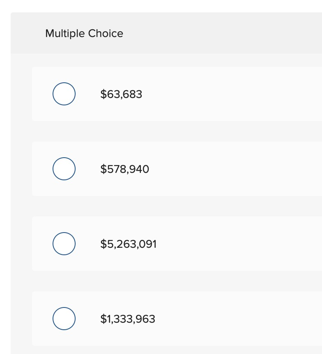Image resolution: width=322 pixels, height=354 pixels.
Task: Click the Multiple Choice heading text
Action: coord(84,33)
